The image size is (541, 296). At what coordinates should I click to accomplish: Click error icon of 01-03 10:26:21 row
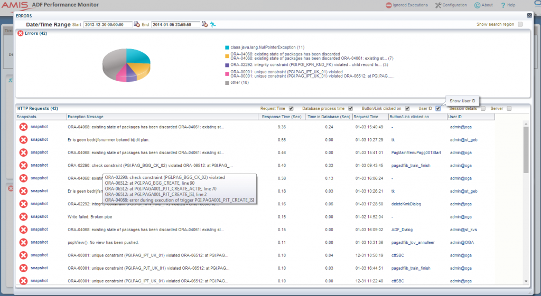23,191
